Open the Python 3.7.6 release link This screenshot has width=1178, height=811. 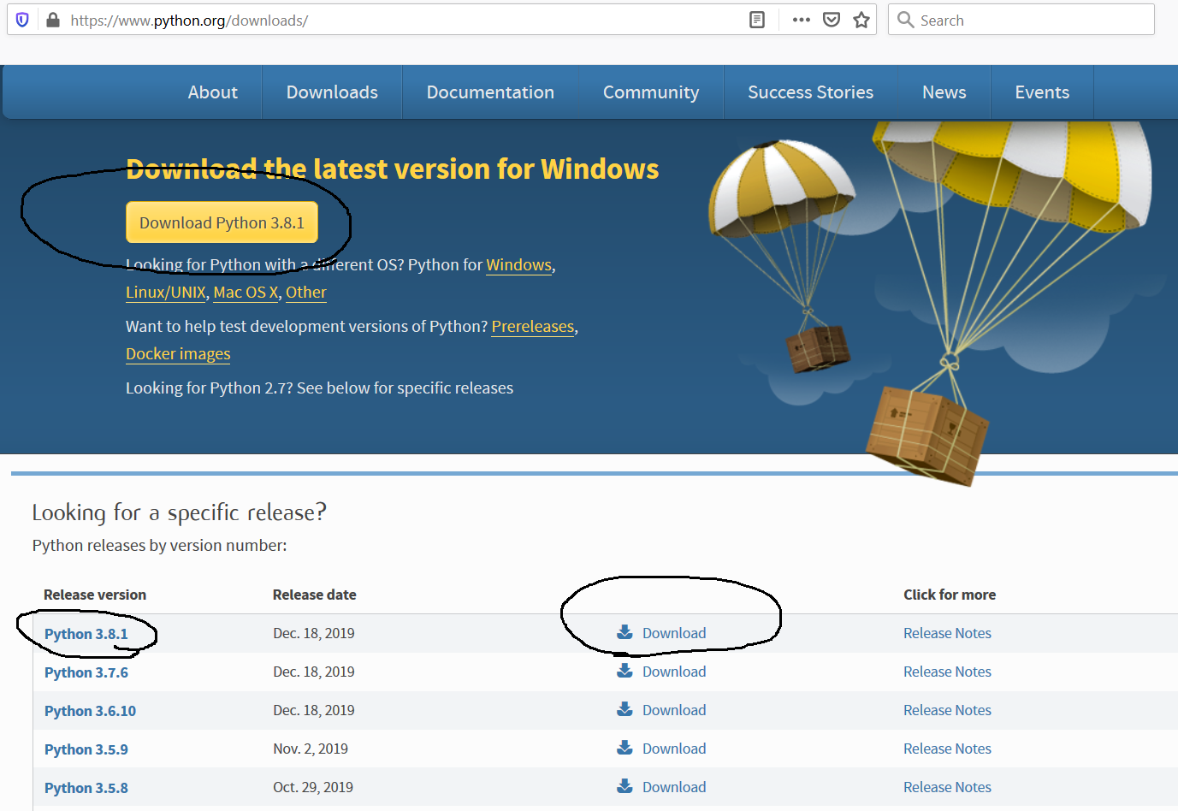click(x=86, y=672)
